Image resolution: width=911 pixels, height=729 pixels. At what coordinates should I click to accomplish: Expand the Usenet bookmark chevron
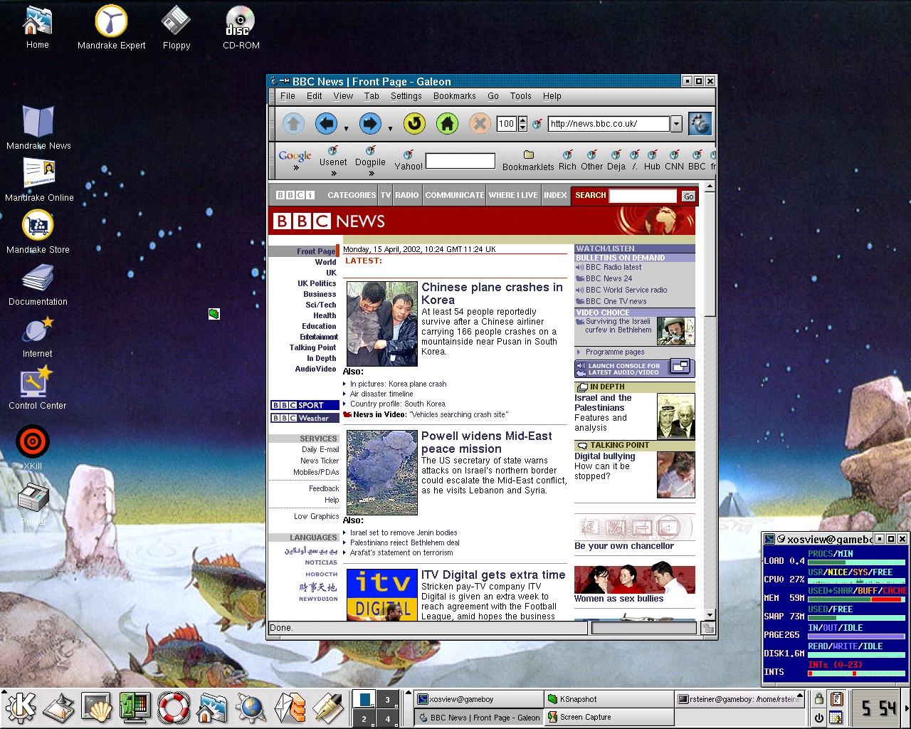click(x=334, y=173)
